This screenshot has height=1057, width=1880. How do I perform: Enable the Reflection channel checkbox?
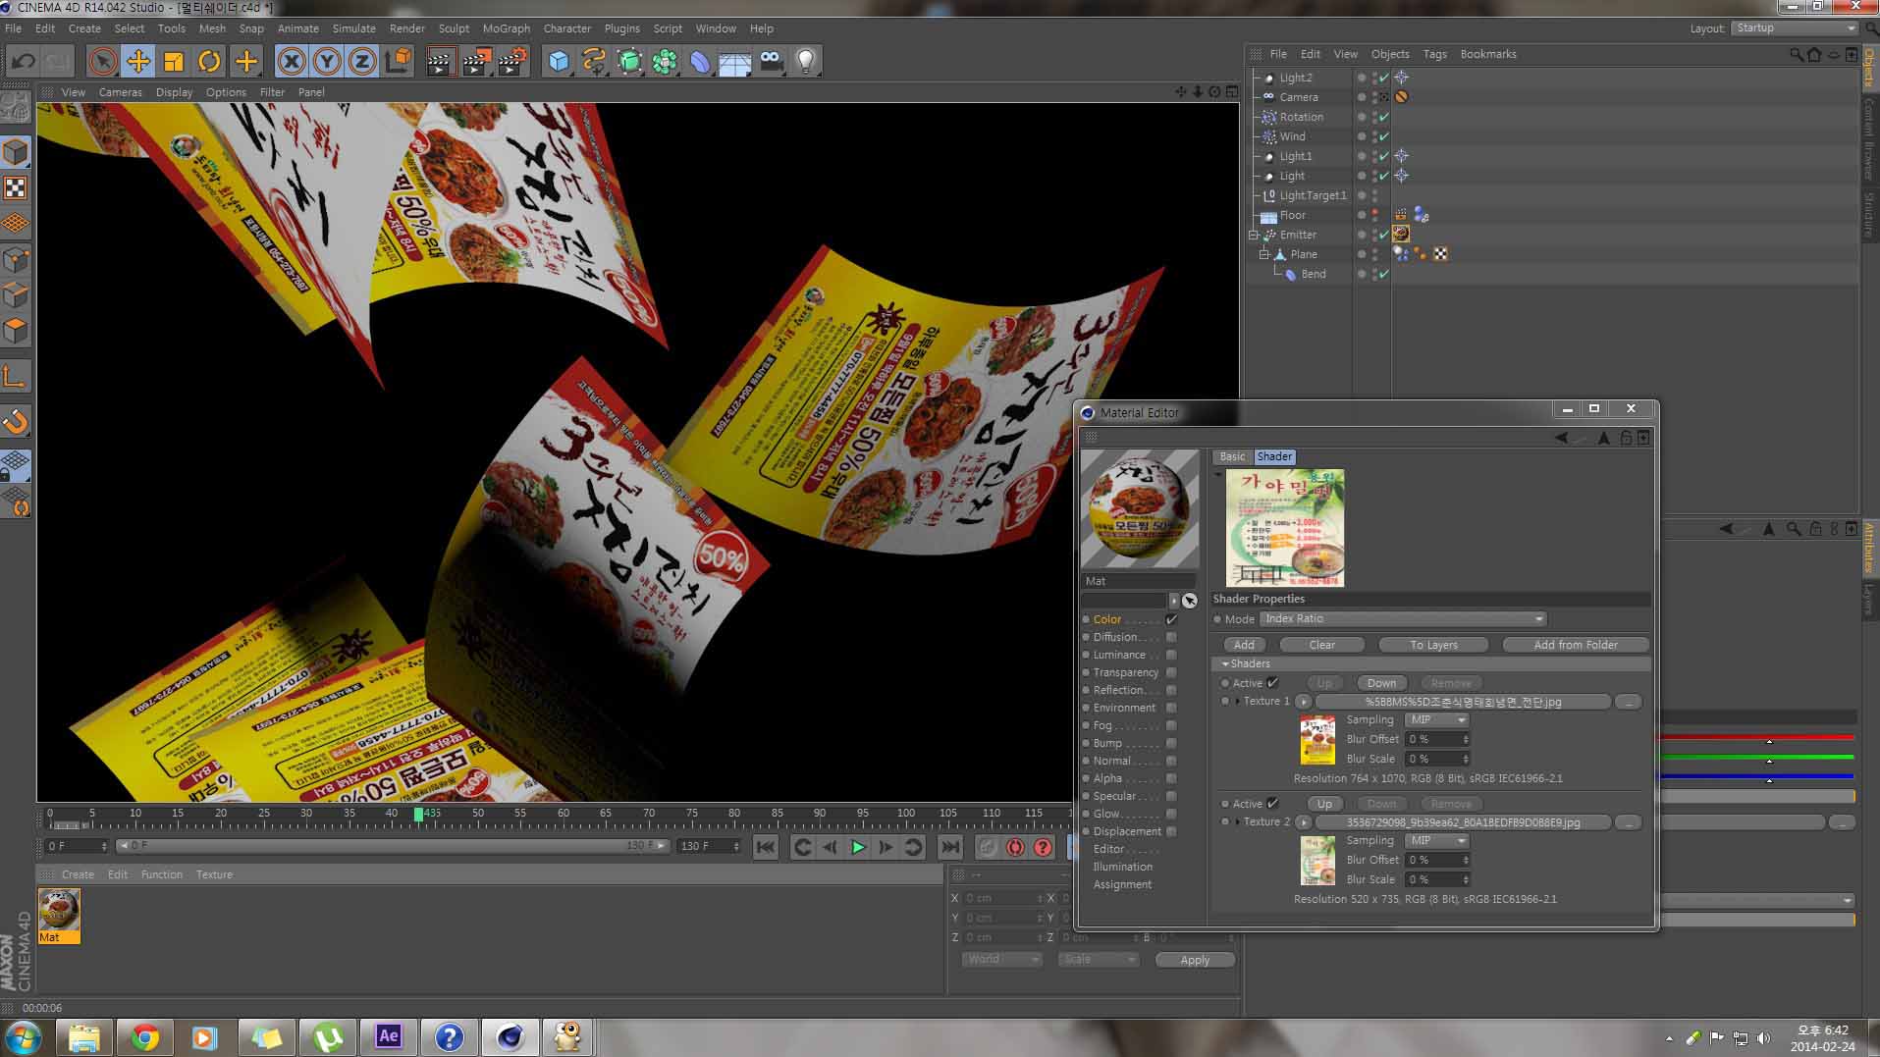tap(1171, 690)
